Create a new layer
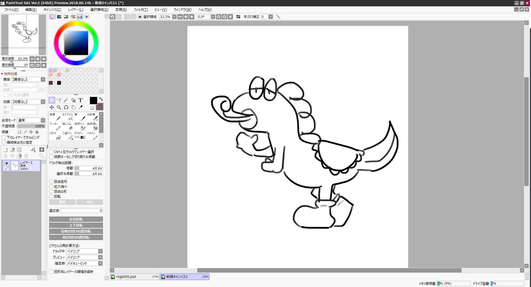 point(5,150)
